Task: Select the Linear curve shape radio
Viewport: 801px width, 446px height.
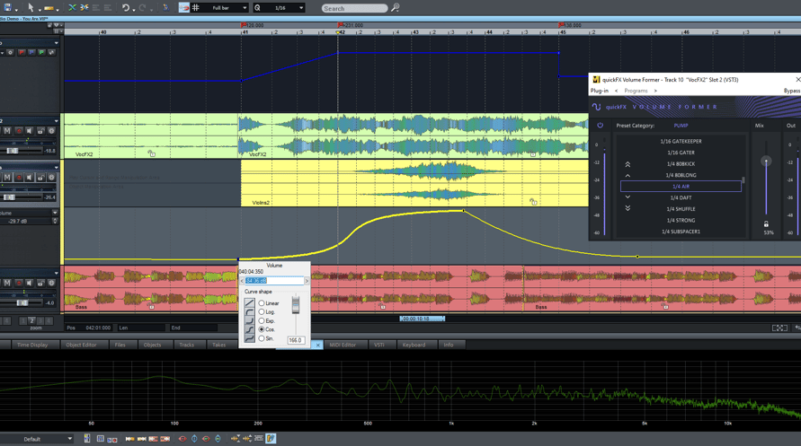Action: (262, 302)
